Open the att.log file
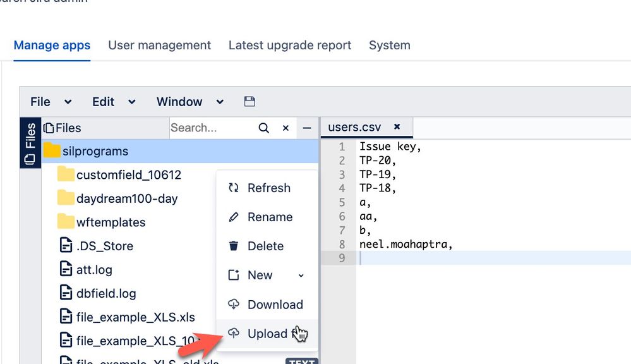 tap(94, 270)
